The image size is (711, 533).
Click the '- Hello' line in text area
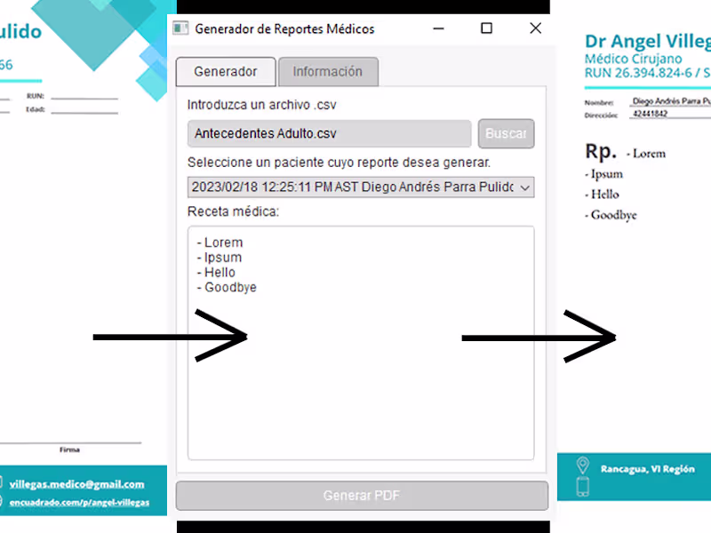[x=216, y=273]
